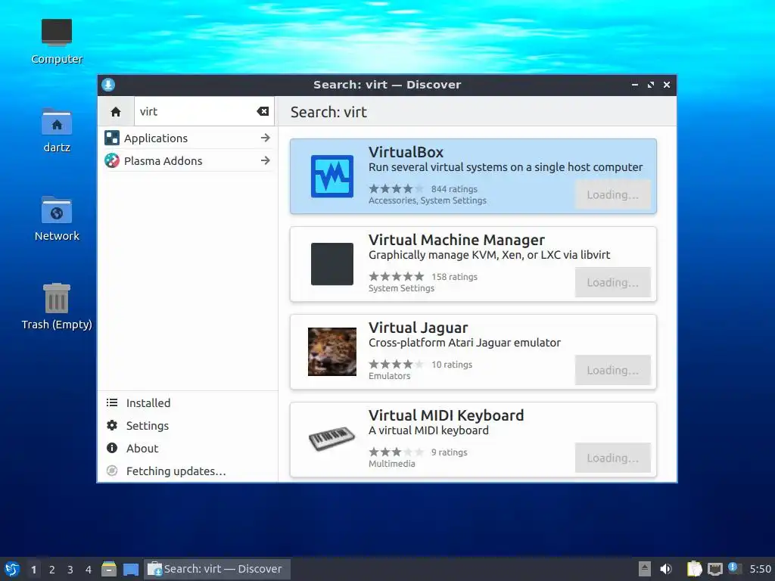Open the About page
Image resolution: width=775 pixels, height=581 pixels.
(x=188, y=449)
